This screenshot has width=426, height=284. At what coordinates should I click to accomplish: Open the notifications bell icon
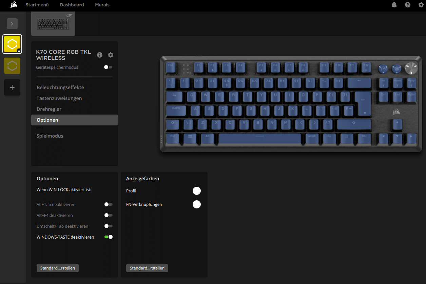394,5
